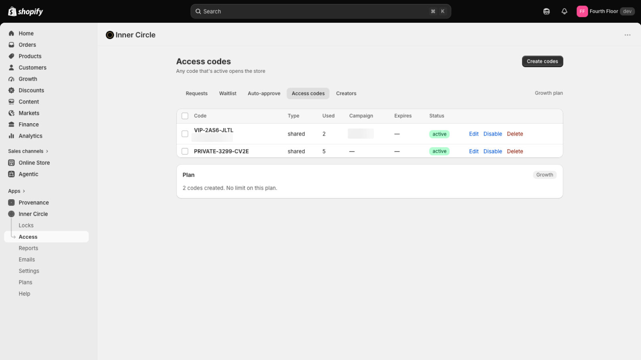Click the Shopify logo

point(26,11)
